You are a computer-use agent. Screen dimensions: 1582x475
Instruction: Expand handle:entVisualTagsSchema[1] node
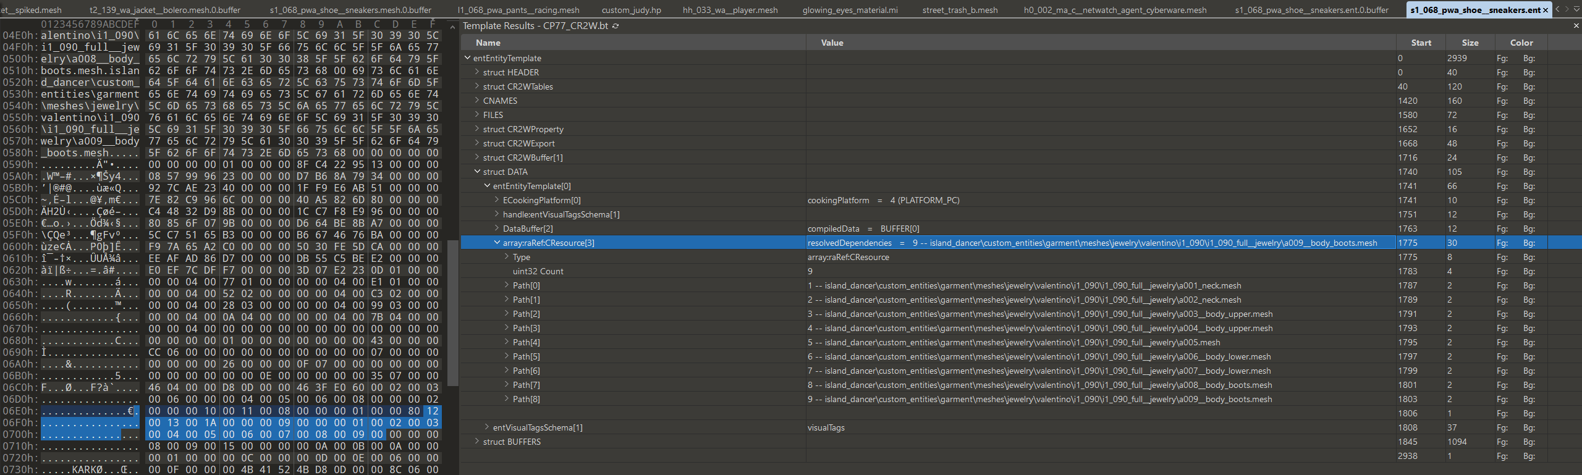point(497,214)
